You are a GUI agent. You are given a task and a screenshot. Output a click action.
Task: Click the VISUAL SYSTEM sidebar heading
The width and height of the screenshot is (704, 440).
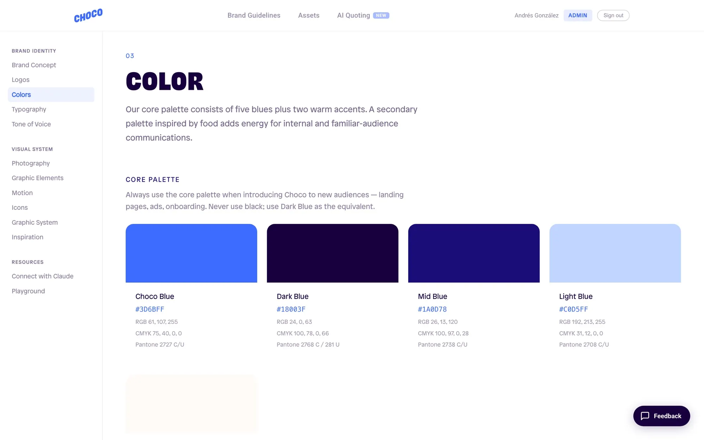point(32,149)
